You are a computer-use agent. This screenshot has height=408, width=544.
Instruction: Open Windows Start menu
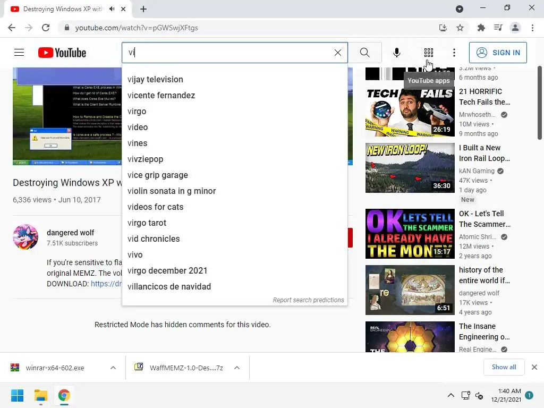[x=17, y=395]
